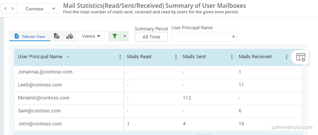Switch to the Tabular View tab
The image size is (318, 135).
pyautogui.click(x=30, y=36)
